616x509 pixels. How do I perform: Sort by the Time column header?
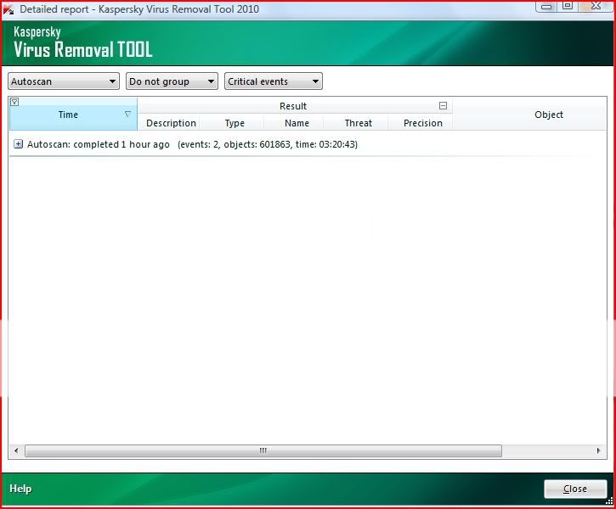(x=73, y=115)
